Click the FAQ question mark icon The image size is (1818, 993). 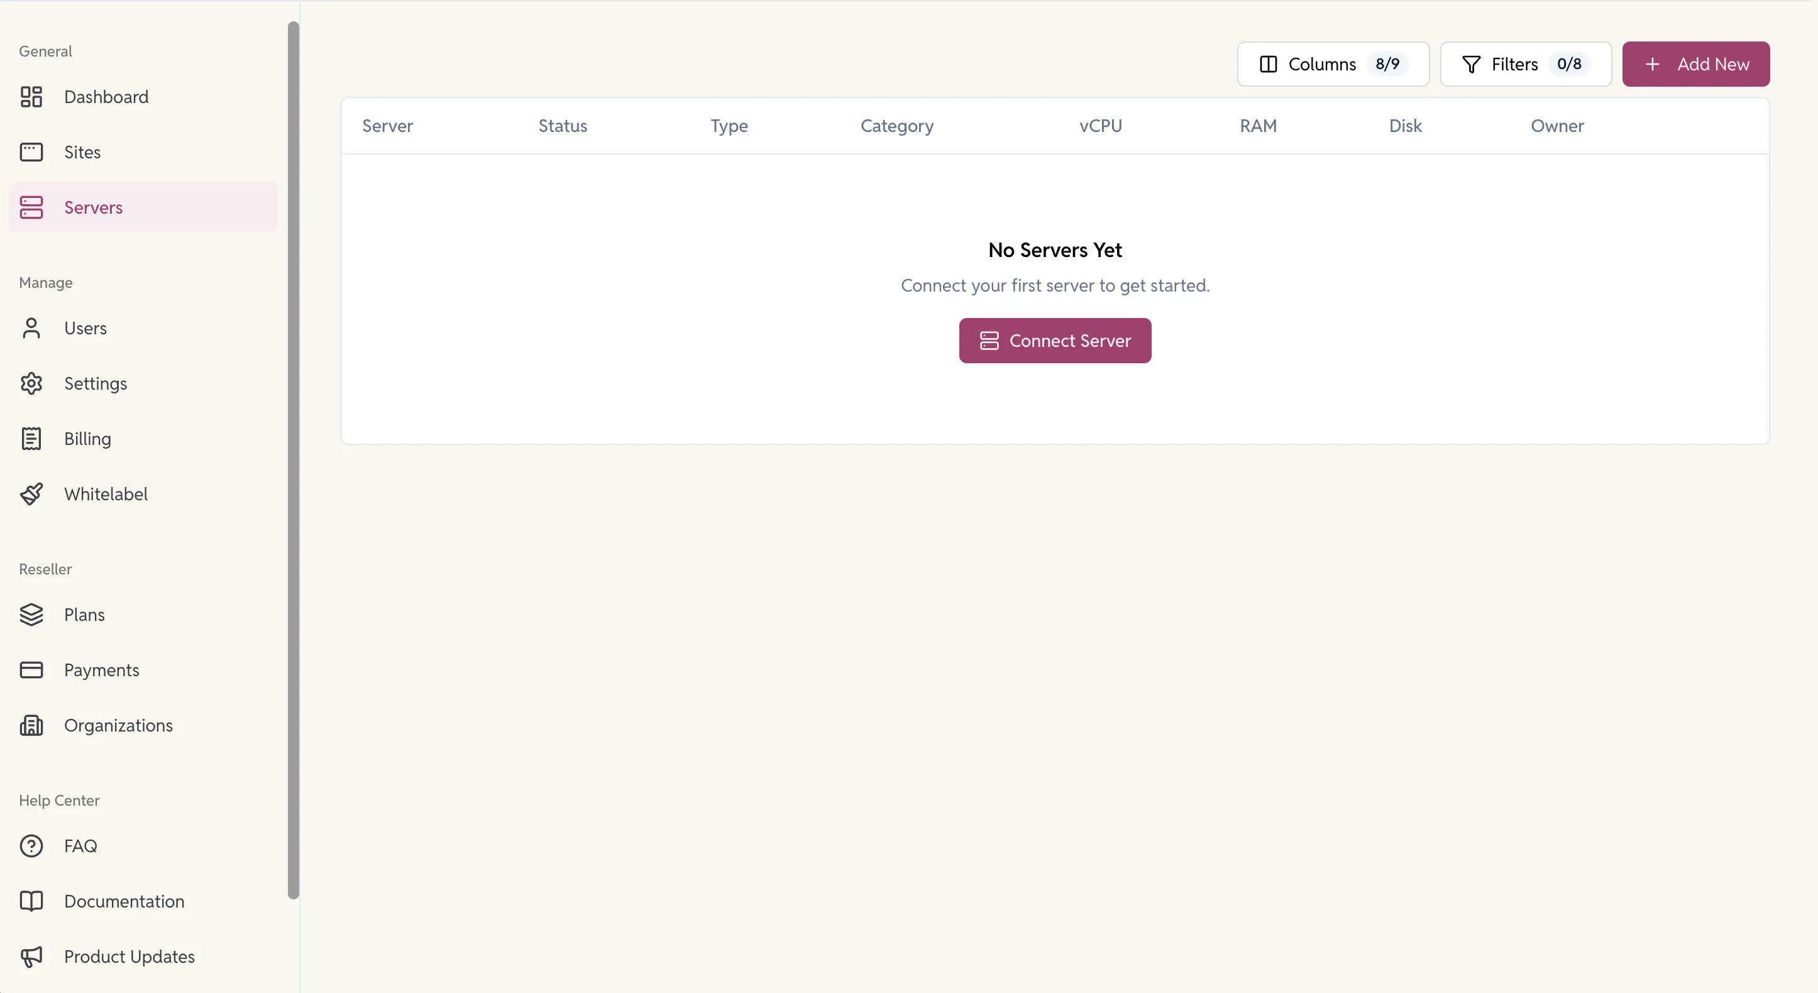tap(31, 845)
